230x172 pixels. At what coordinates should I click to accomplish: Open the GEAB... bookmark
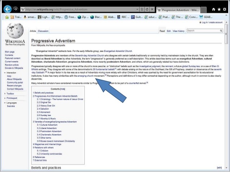click(206, 17)
